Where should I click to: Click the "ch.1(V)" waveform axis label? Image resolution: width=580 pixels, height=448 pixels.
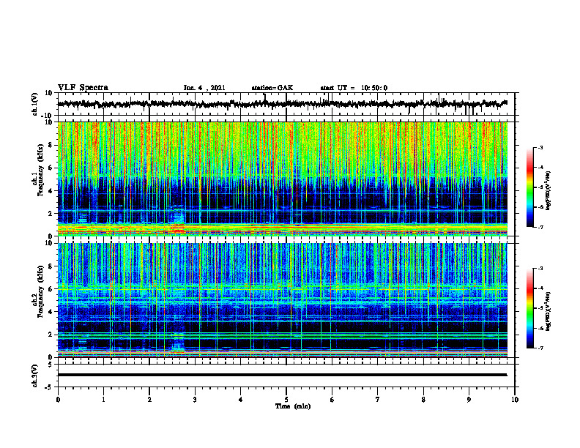(x=35, y=104)
